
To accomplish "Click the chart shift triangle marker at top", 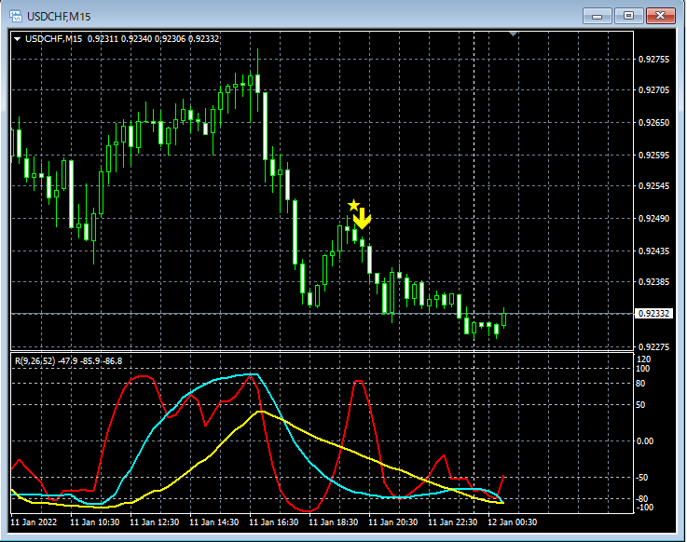I will [513, 34].
